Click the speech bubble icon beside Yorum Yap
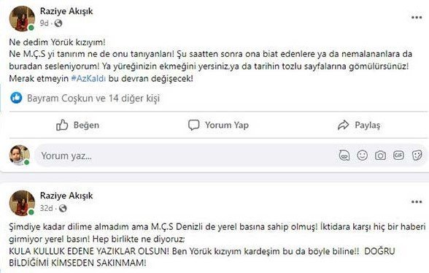The image size is (429, 273). tap(194, 125)
